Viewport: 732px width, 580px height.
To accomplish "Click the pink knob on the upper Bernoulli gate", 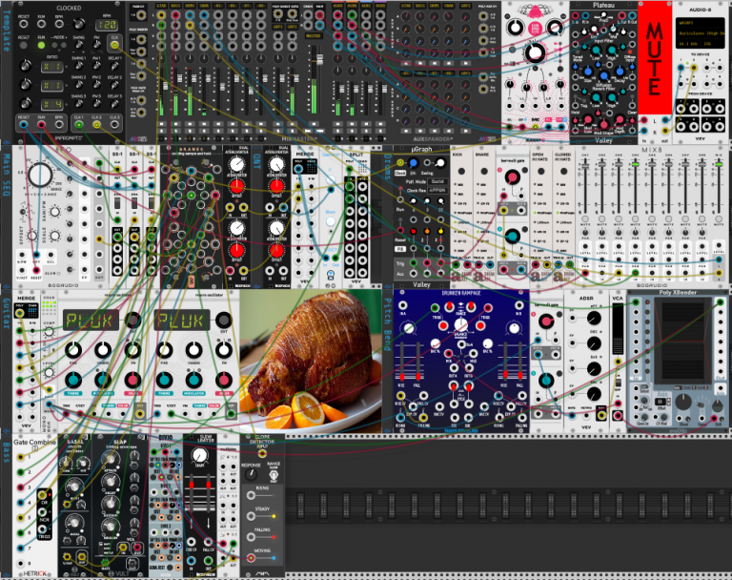I will [513, 177].
